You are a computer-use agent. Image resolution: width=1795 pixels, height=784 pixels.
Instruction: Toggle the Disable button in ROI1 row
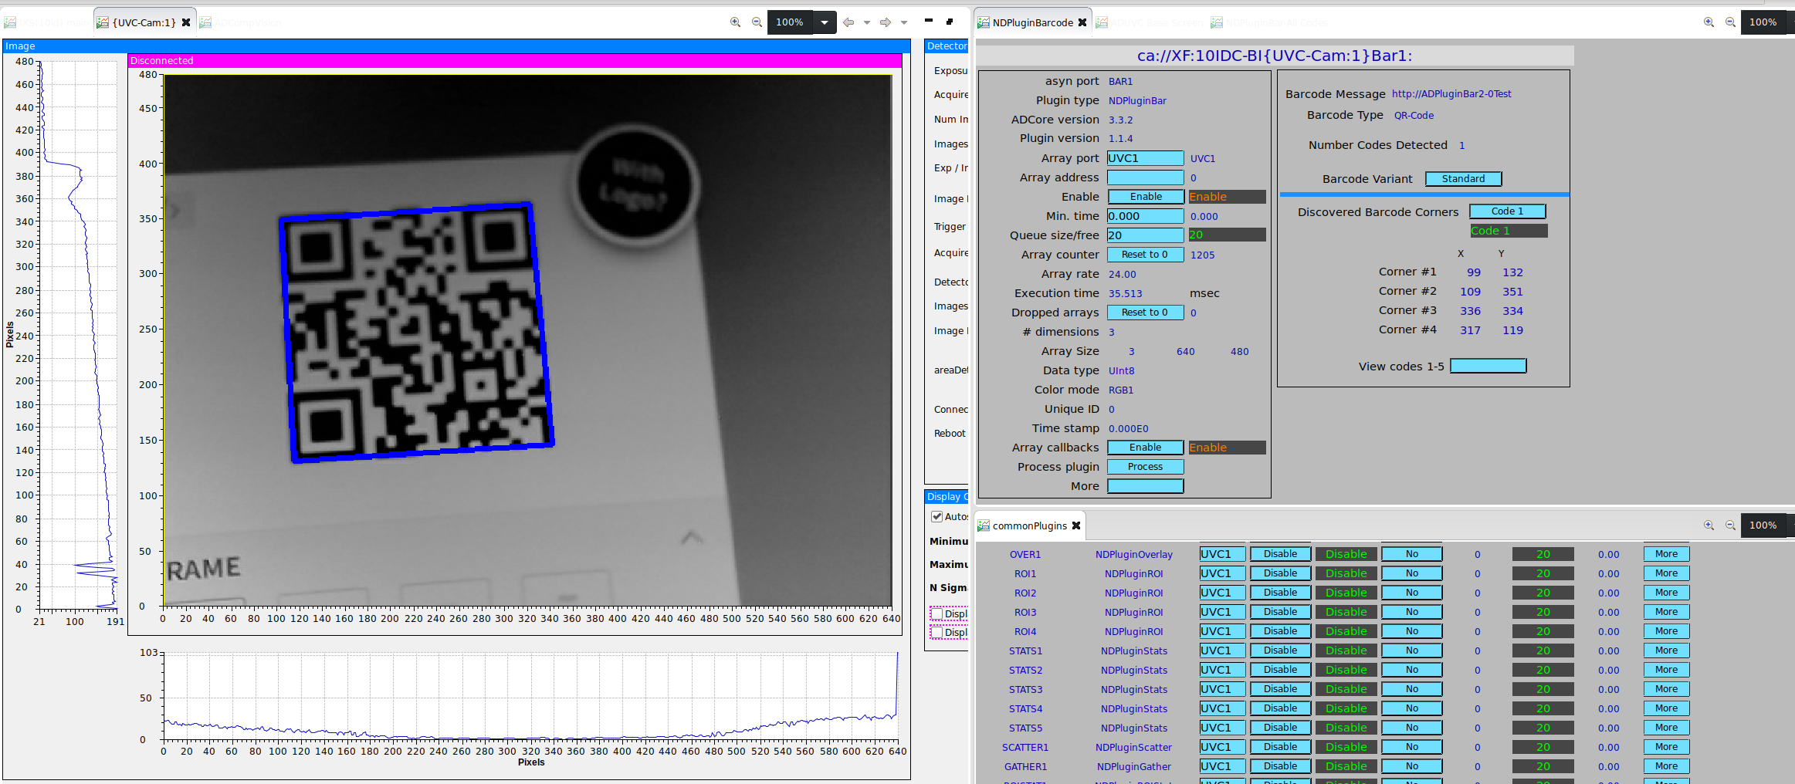tap(1280, 573)
